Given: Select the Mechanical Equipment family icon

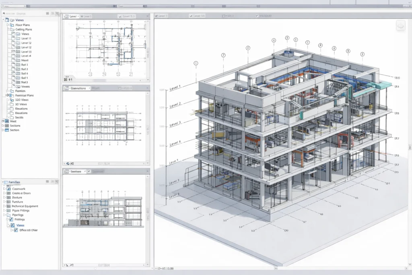Looking at the screenshot, I should pos(8,206).
